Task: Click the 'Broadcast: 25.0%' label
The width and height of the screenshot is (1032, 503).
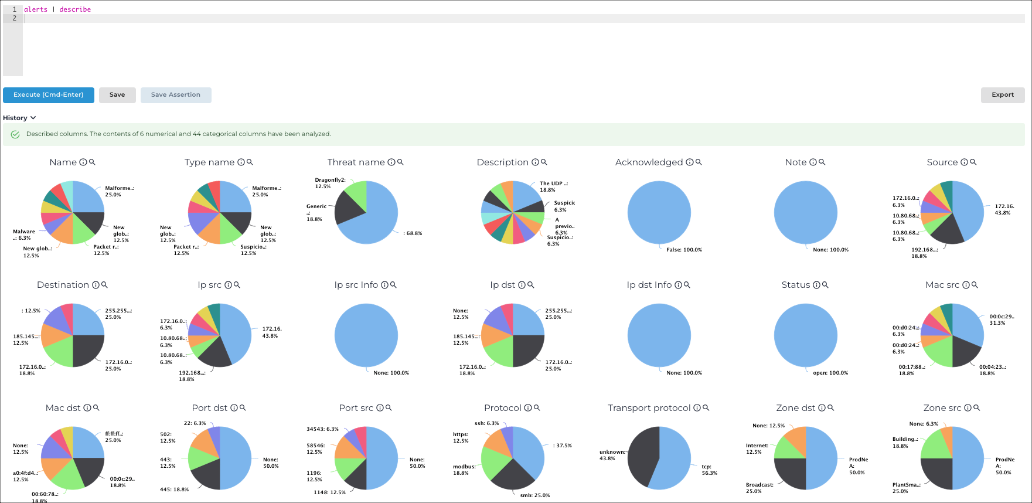Action: tap(759, 488)
